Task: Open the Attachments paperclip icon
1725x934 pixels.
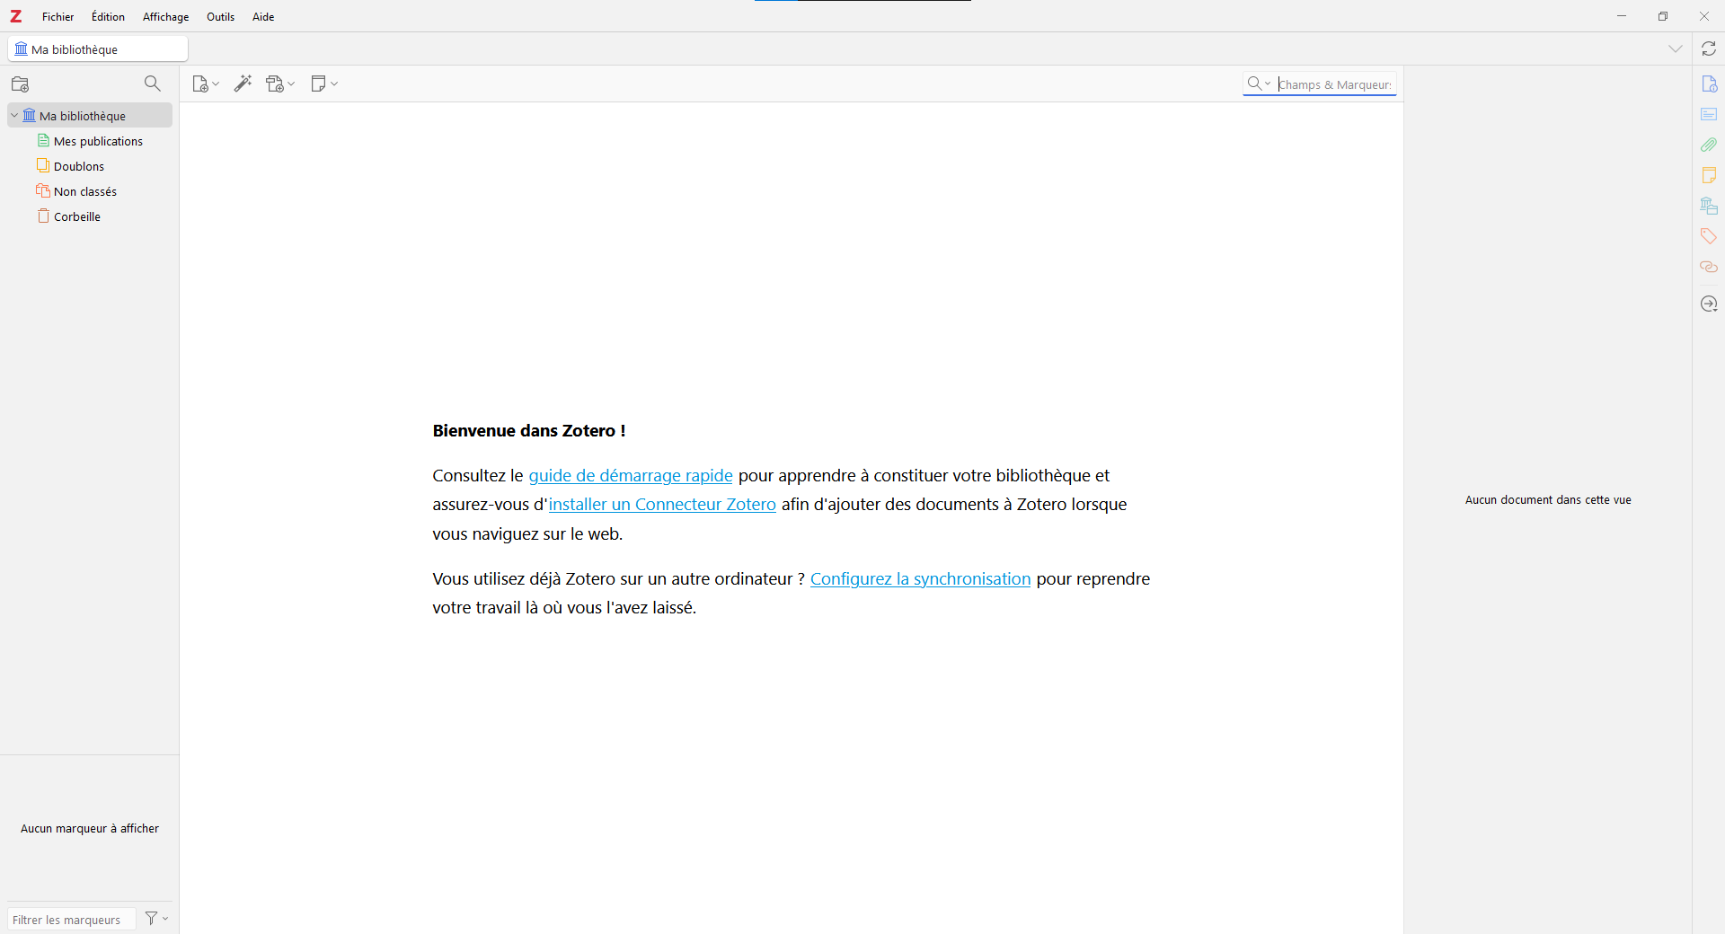Action: click(x=1709, y=145)
